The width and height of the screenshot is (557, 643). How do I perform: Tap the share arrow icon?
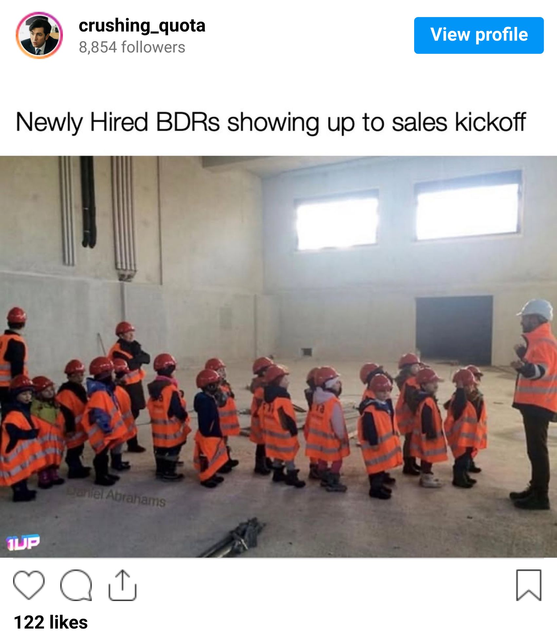(122, 585)
